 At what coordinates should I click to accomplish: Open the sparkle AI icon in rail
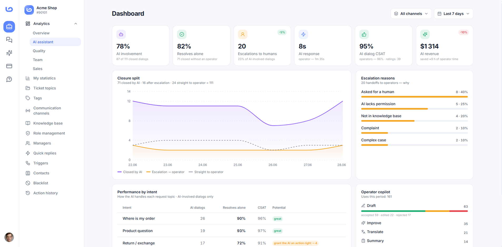point(9,53)
